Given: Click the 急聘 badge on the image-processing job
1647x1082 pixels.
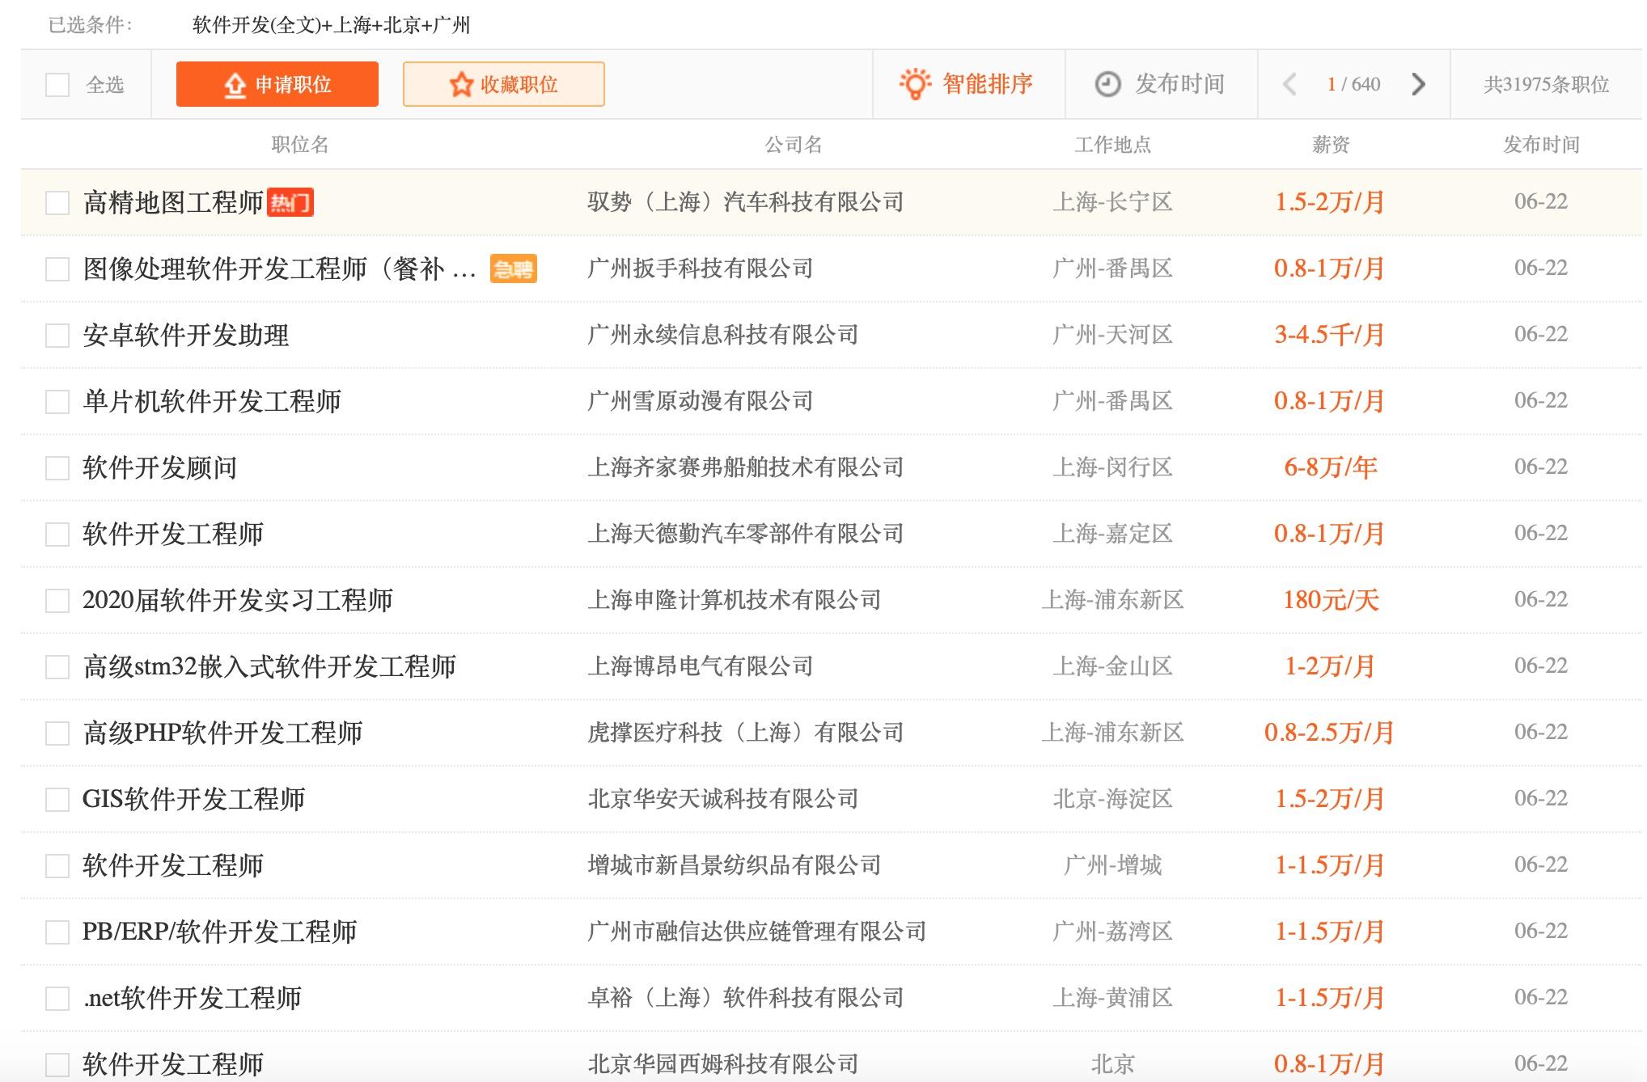Looking at the screenshot, I should (x=514, y=268).
